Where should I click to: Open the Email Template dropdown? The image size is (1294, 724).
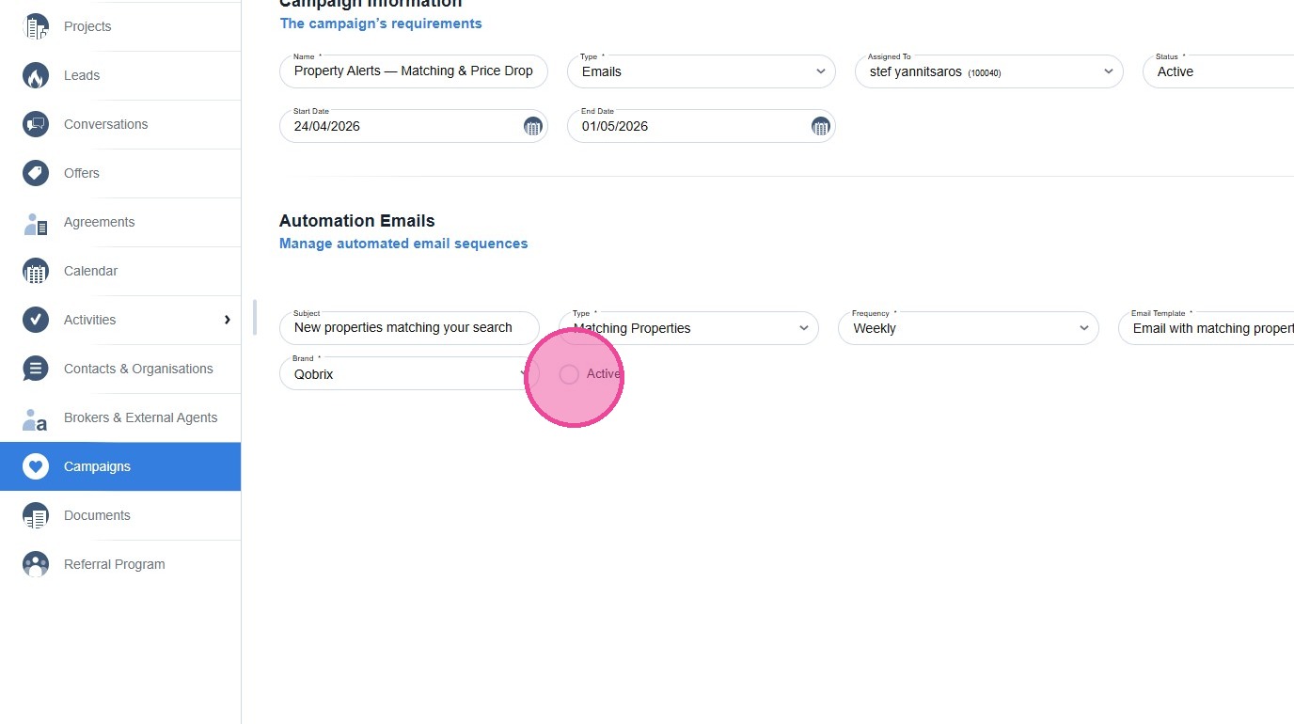[1207, 328]
